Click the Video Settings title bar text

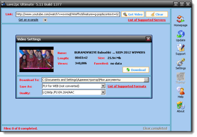coord(29,39)
